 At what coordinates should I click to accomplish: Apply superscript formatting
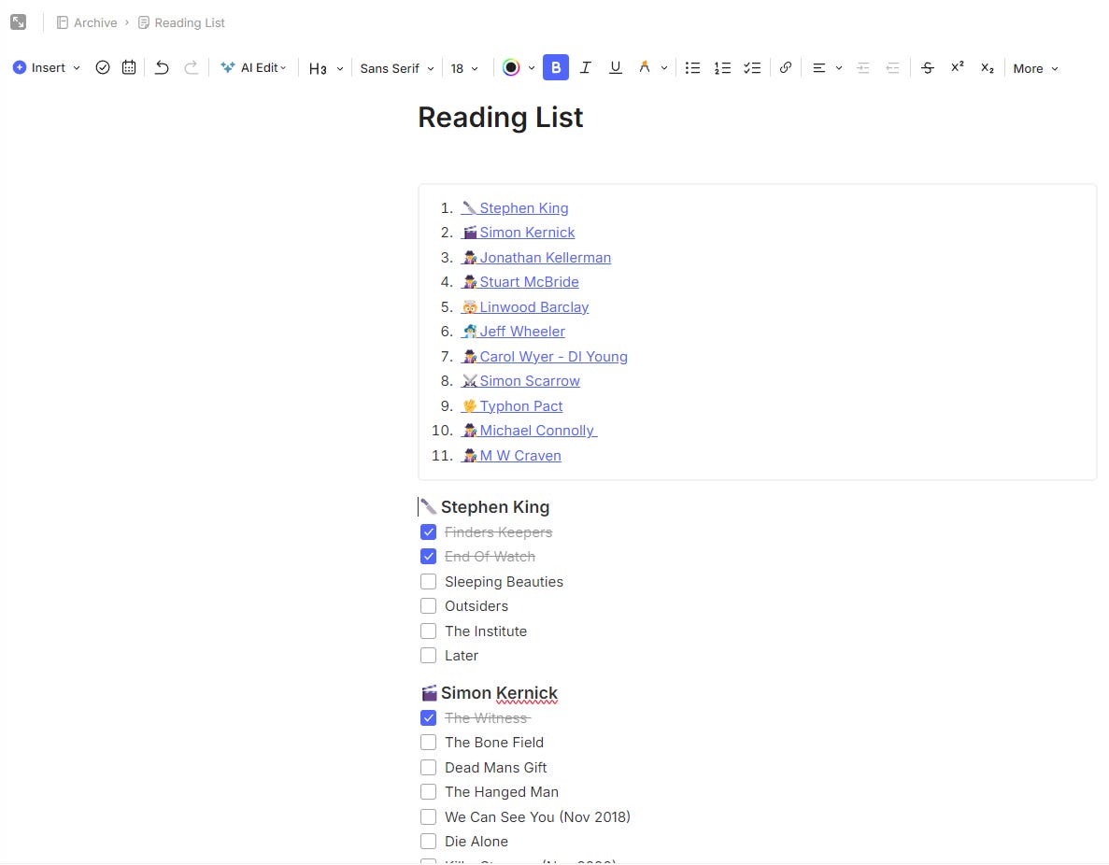pos(958,67)
